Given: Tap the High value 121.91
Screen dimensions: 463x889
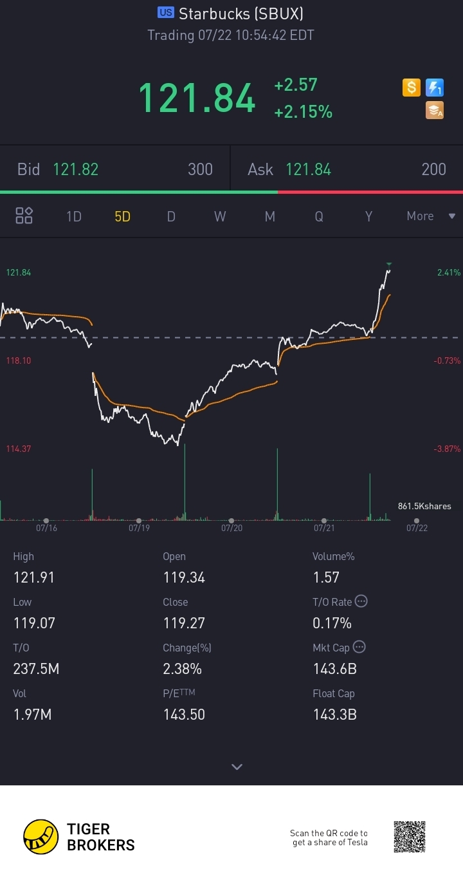Looking at the screenshot, I should click(x=34, y=577).
